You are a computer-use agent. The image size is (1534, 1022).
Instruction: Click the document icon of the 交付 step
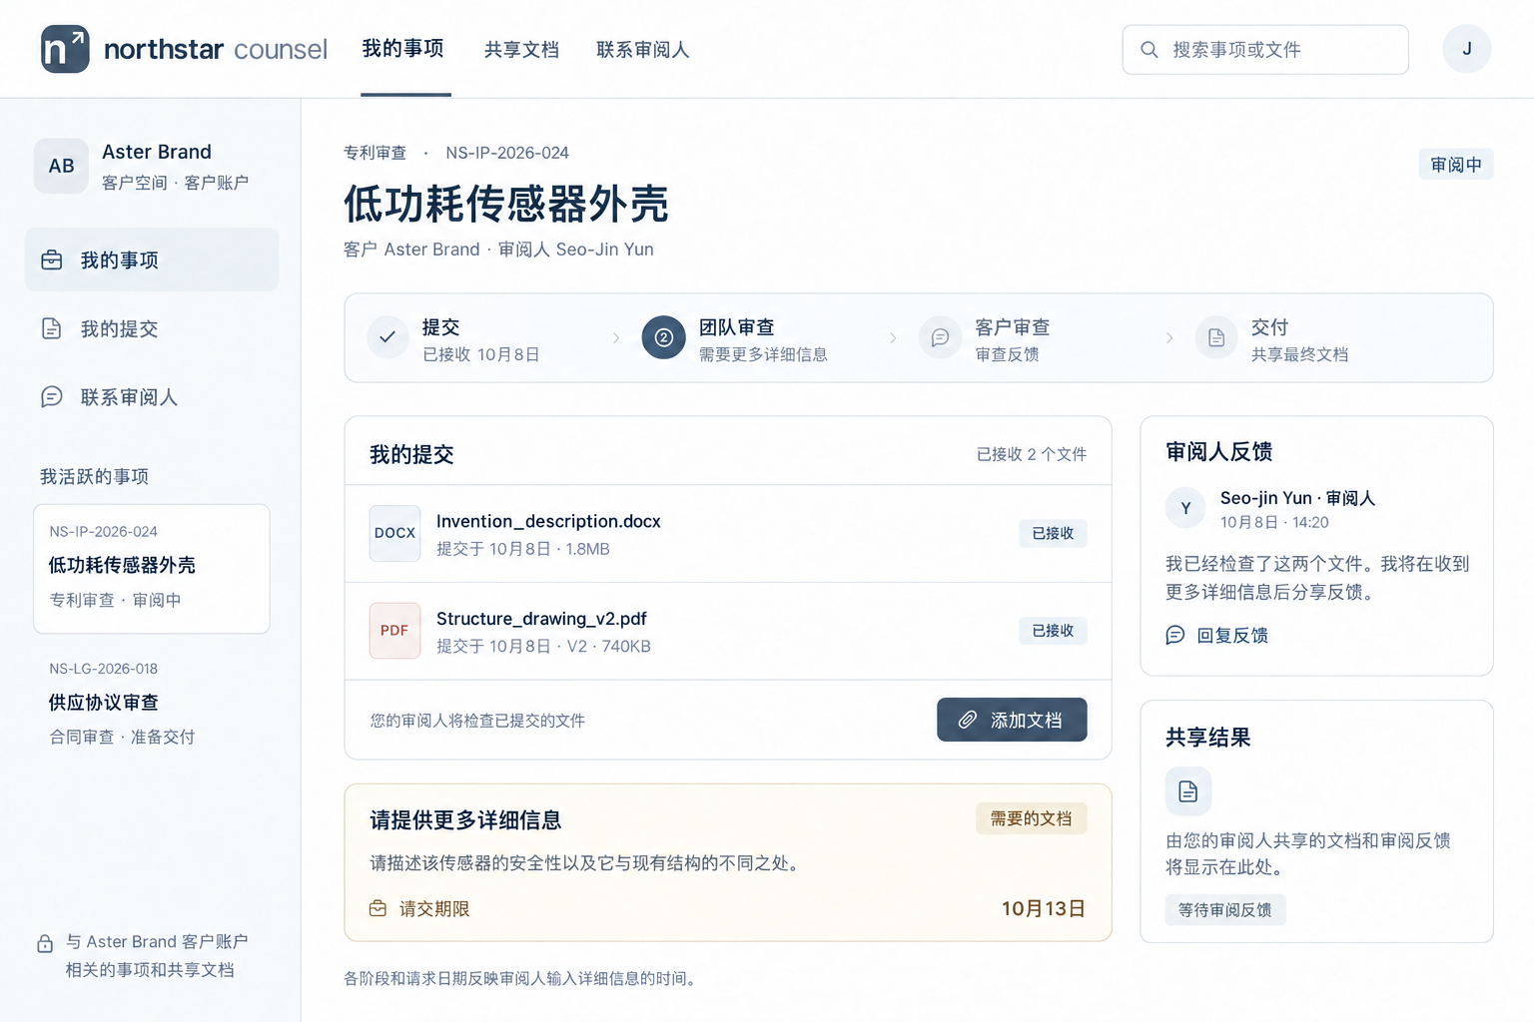click(1216, 337)
